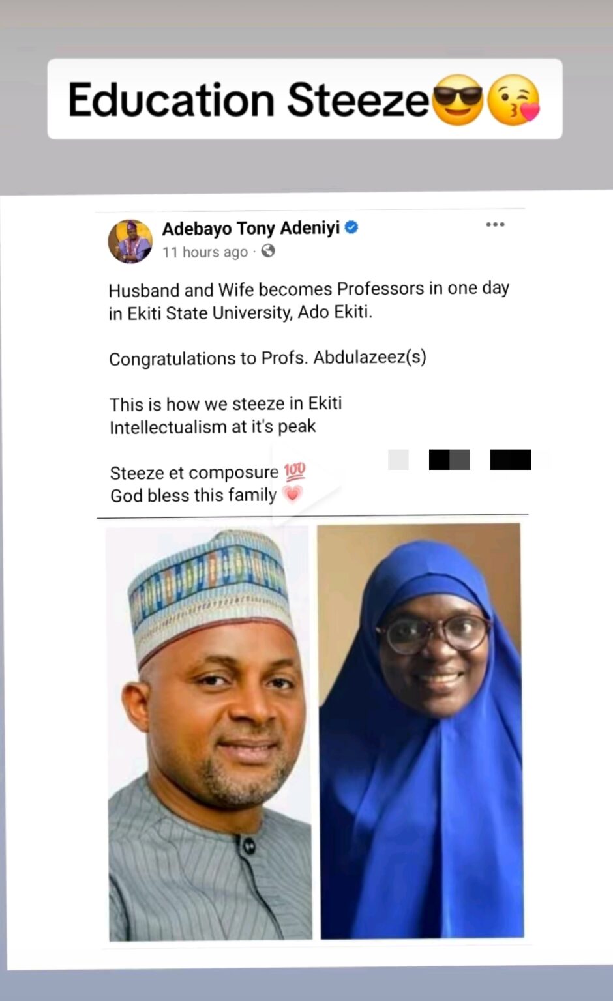Open the post options three-dot menu

tap(496, 224)
